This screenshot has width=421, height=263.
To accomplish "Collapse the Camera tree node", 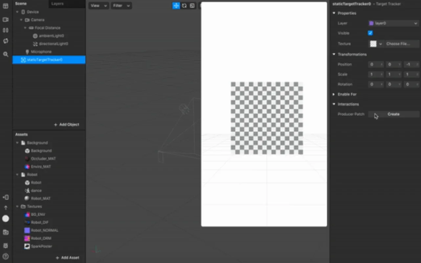I will [x=21, y=20].
